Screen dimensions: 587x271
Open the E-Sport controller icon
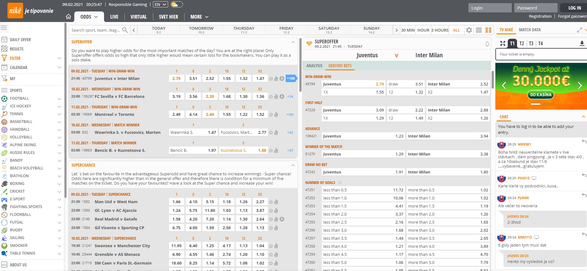click(4, 199)
